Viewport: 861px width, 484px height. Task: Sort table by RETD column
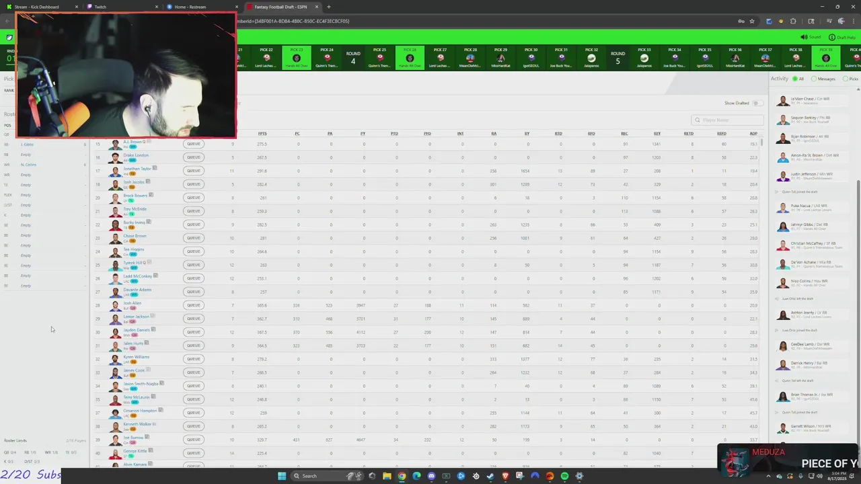(688, 133)
